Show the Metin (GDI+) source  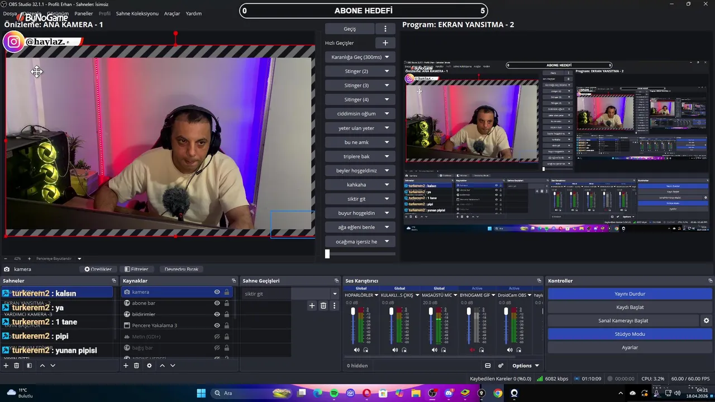[x=217, y=337]
